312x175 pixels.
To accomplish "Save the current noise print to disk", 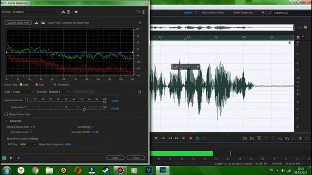I will pyautogui.click(x=37, y=23).
